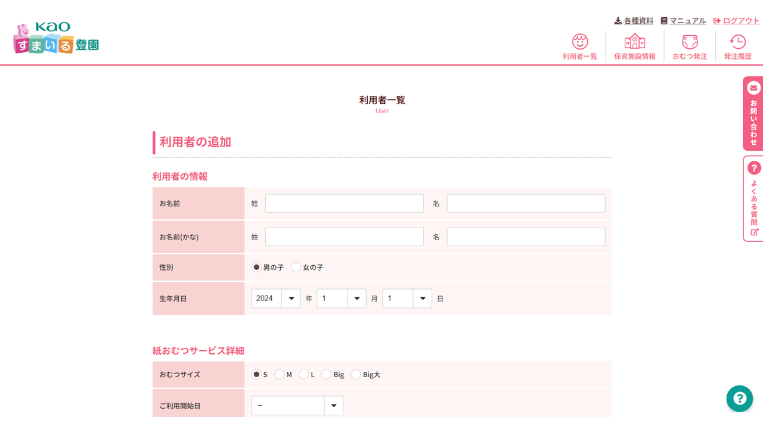Image resolution: width=763 pixels, height=429 pixels.
Task: Click the お名前(かな) 名 input field
Action: click(526, 237)
